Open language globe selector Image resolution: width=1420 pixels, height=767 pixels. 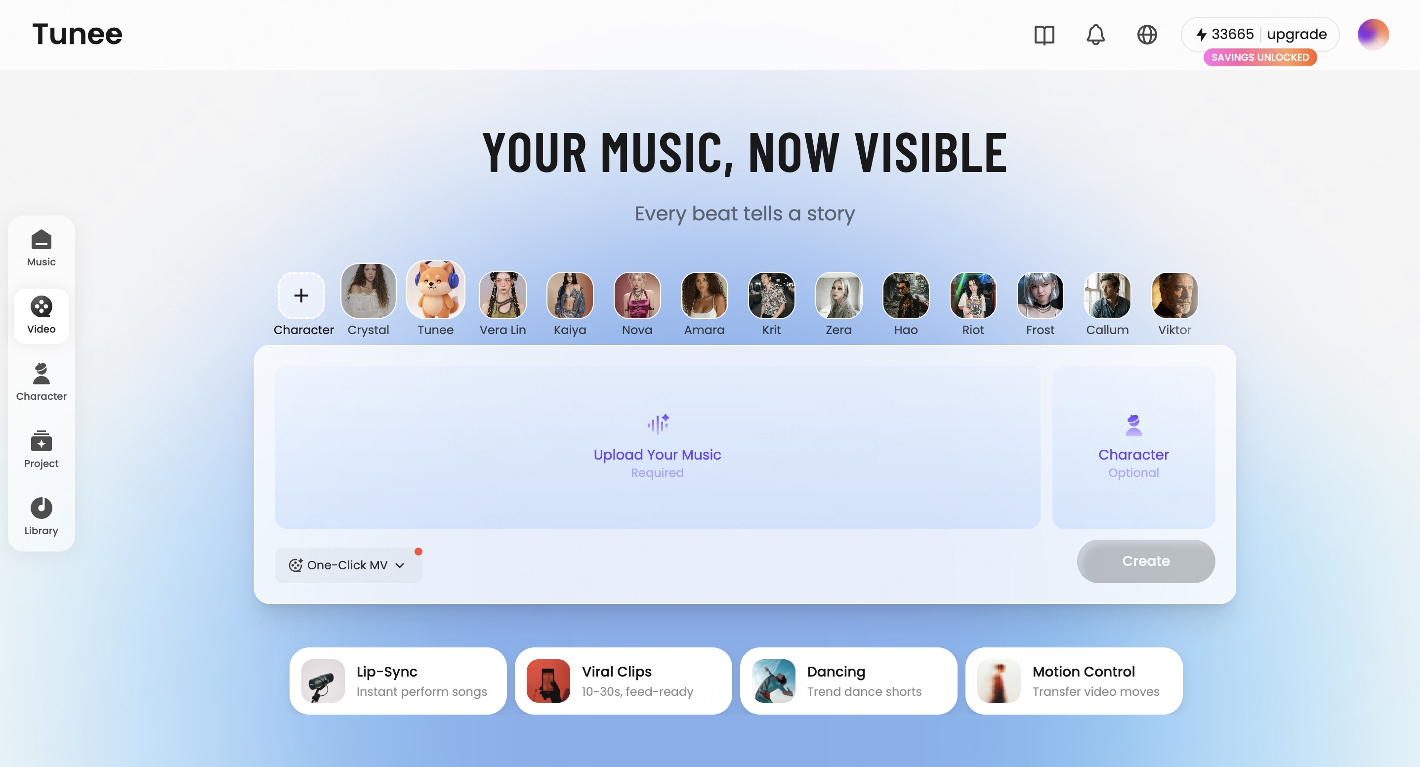point(1147,35)
